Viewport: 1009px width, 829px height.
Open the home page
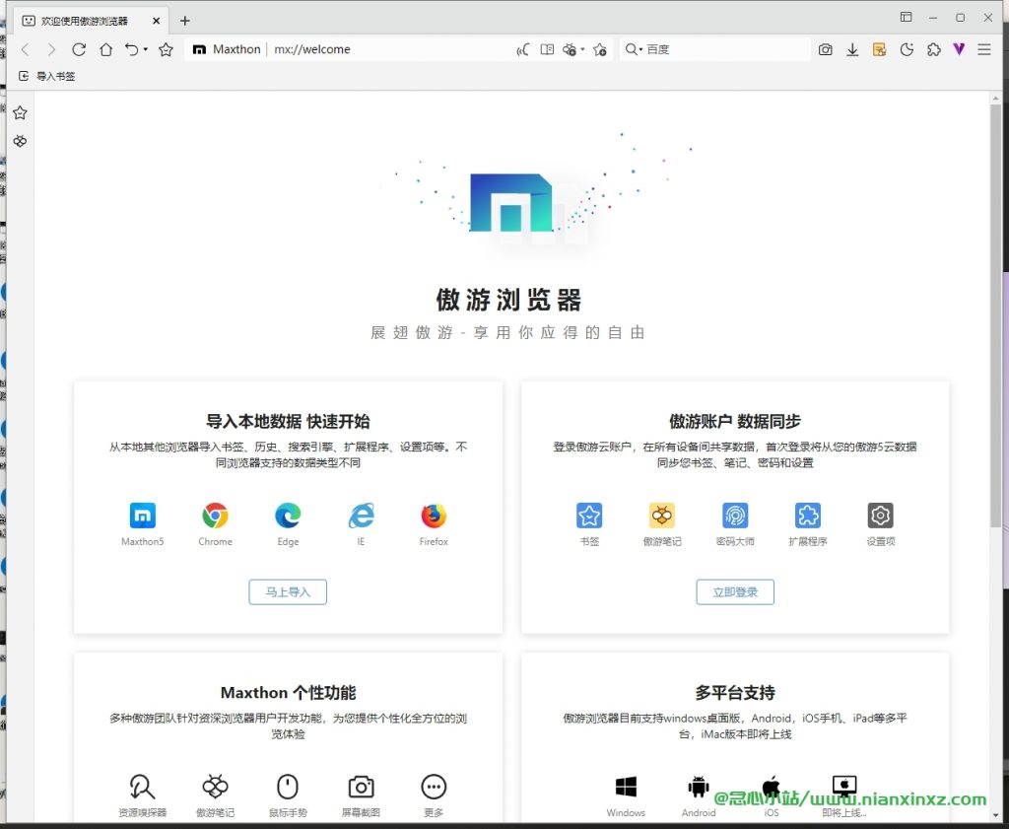(x=106, y=49)
